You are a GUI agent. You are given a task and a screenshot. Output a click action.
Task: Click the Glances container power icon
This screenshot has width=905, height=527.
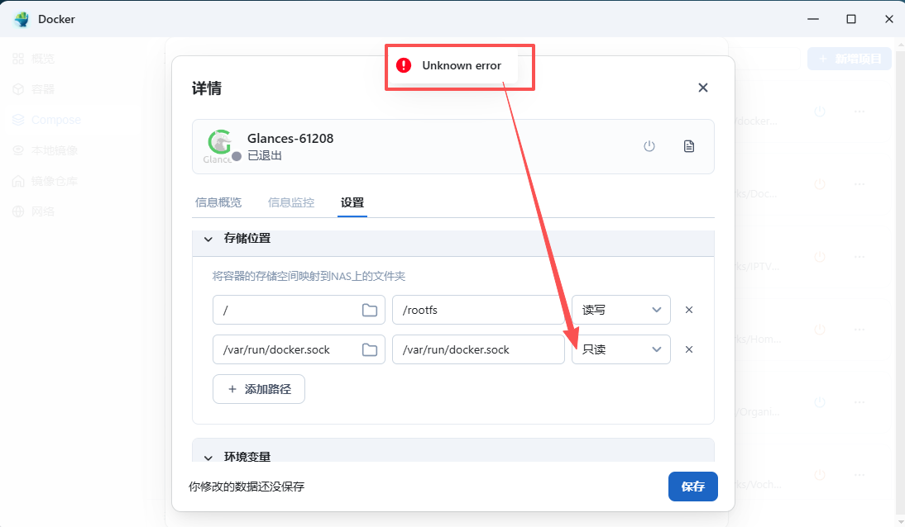pyautogui.click(x=649, y=146)
